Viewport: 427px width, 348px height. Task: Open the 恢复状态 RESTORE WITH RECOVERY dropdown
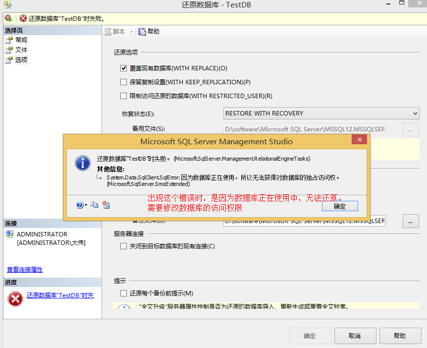point(321,114)
